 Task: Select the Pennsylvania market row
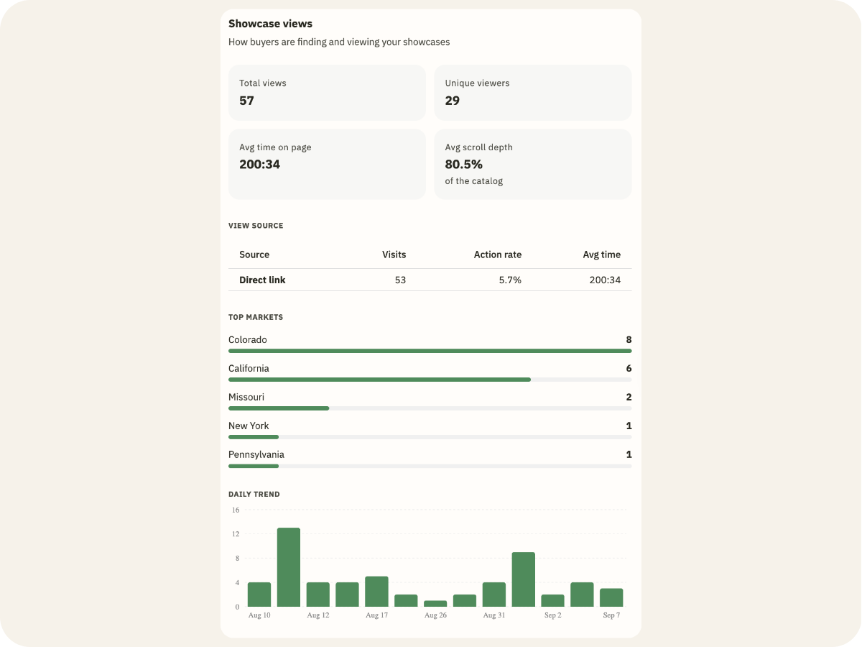(430, 459)
